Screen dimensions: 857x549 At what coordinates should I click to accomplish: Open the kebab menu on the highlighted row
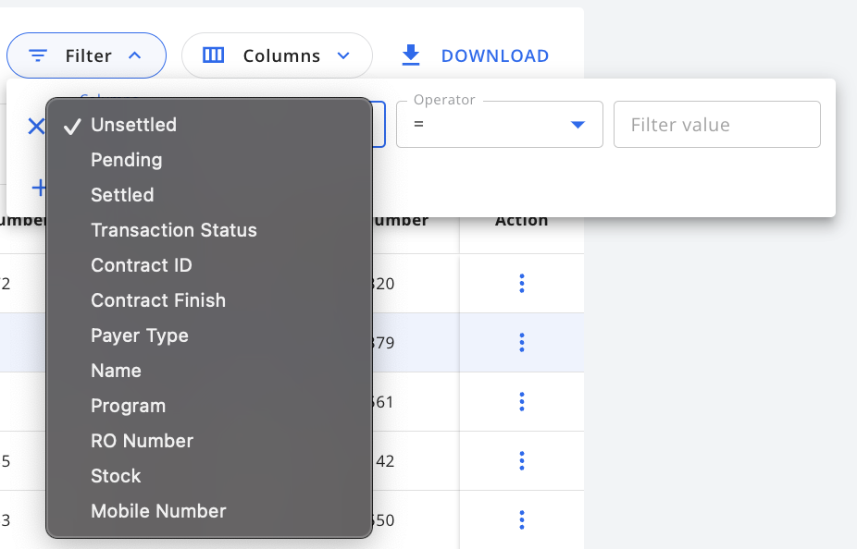point(522,343)
